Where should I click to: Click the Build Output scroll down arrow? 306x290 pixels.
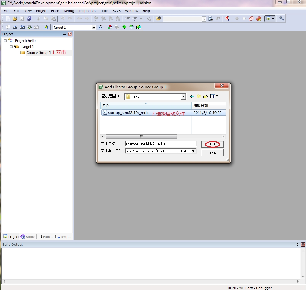coord(303,276)
